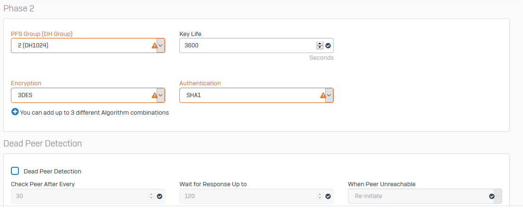Click the Check Peer After Every field
The image size is (523, 208).
point(88,196)
